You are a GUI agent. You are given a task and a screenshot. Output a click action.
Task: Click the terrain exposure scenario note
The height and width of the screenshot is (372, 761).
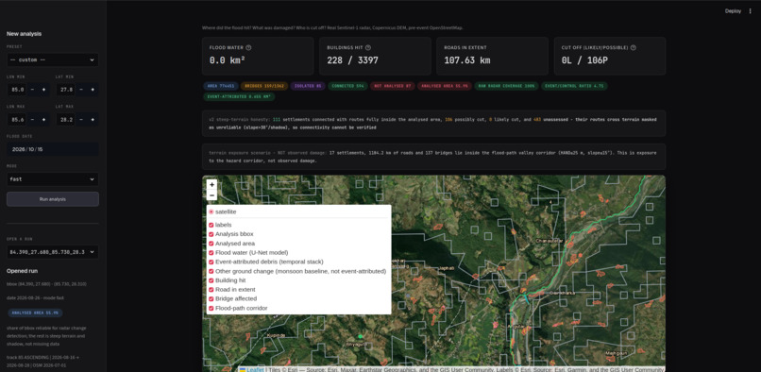click(x=434, y=157)
